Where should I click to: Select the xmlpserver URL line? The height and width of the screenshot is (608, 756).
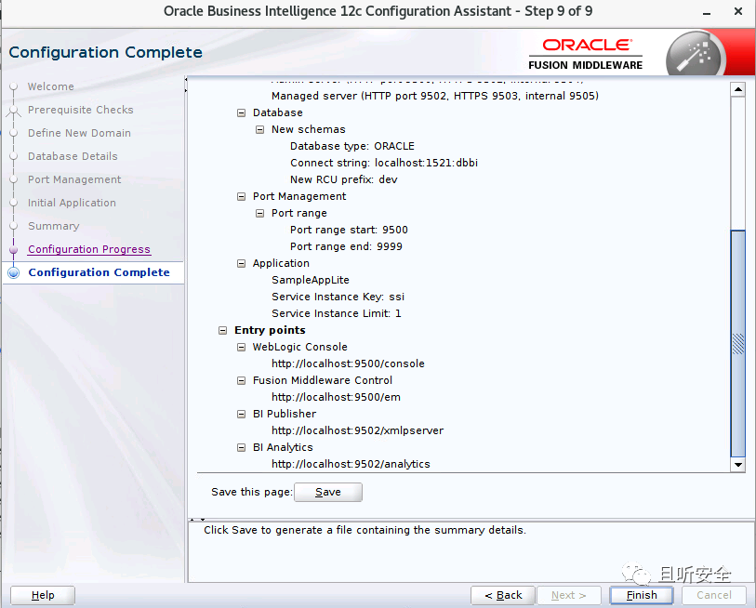click(x=357, y=430)
